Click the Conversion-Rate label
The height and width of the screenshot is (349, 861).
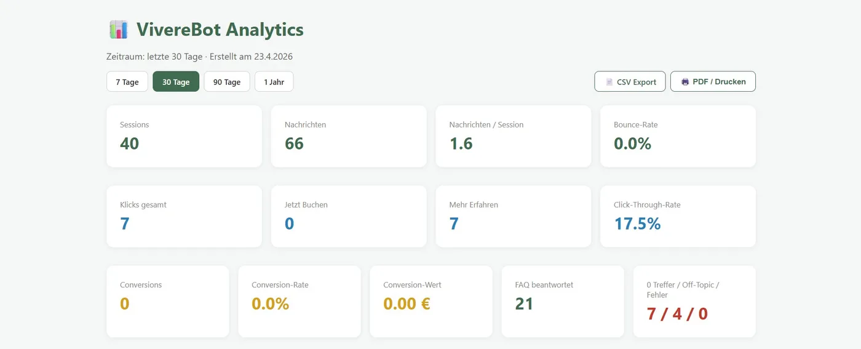tap(280, 284)
